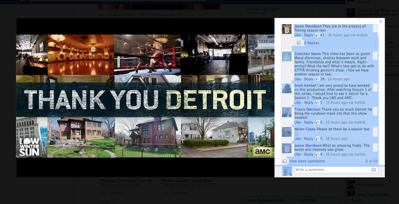The width and height of the screenshot is (399, 204).
Task: Like Scott Konkel's comment
Action: [x=298, y=103]
